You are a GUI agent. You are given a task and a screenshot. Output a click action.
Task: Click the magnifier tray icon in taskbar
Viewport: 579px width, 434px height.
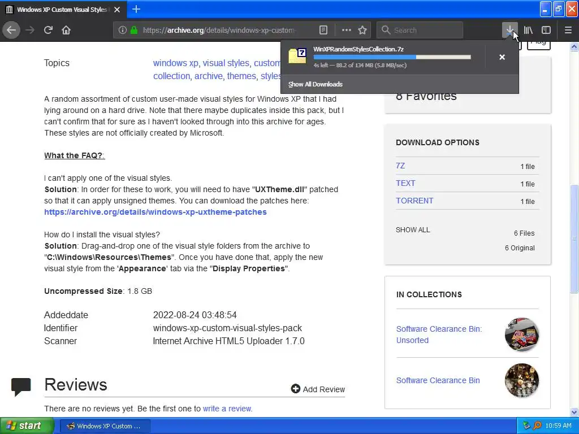coord(537,426)
